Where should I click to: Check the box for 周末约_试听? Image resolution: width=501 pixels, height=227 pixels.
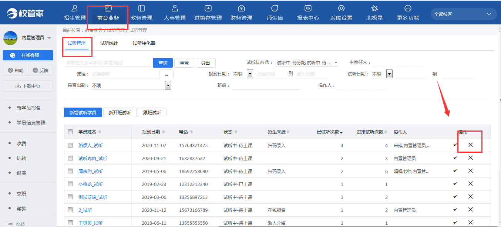point(70,171)
